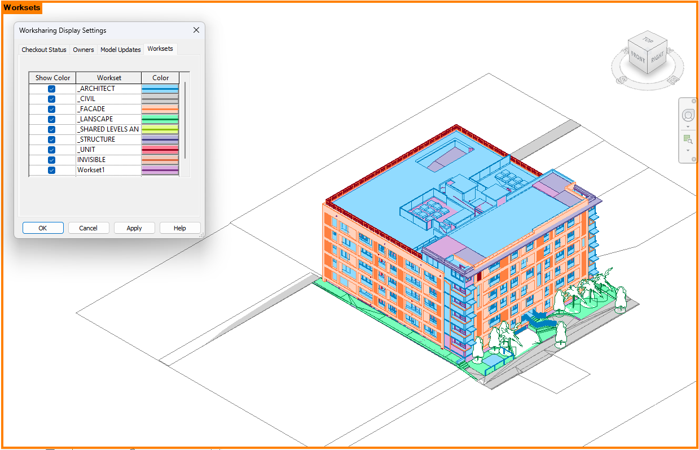Image resolution: width=699 pixels, height=450 pixels.
Task: Select the _ARCHITECT workset name cell
Action: click(109, 89)
